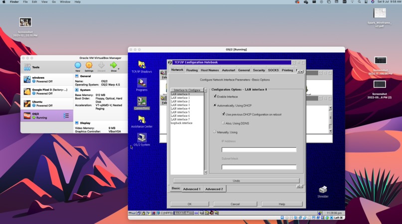Open the OS/2 VM item menu icon

click(x=66, y=115)
